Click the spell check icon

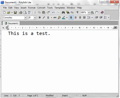[x=30, y=13]
